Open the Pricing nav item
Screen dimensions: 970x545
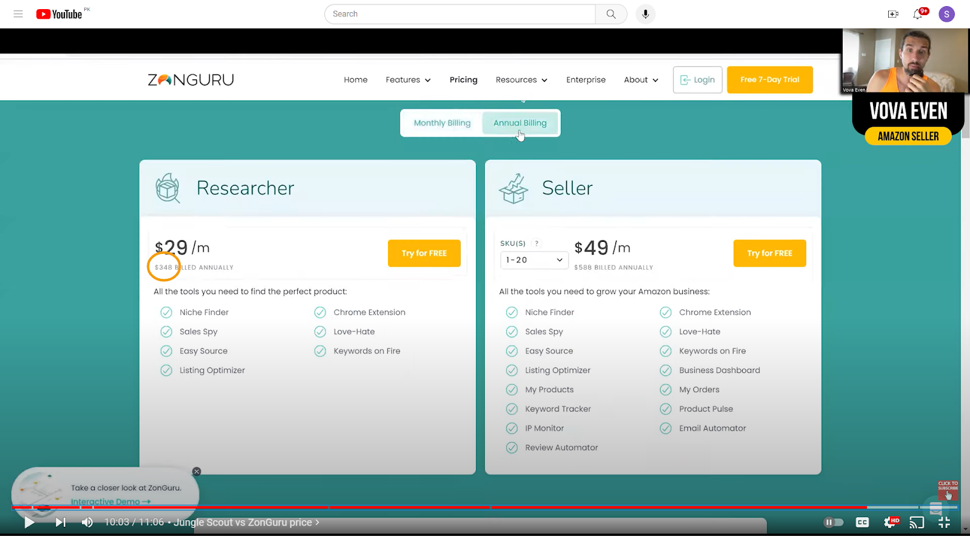tap(464, 80)
